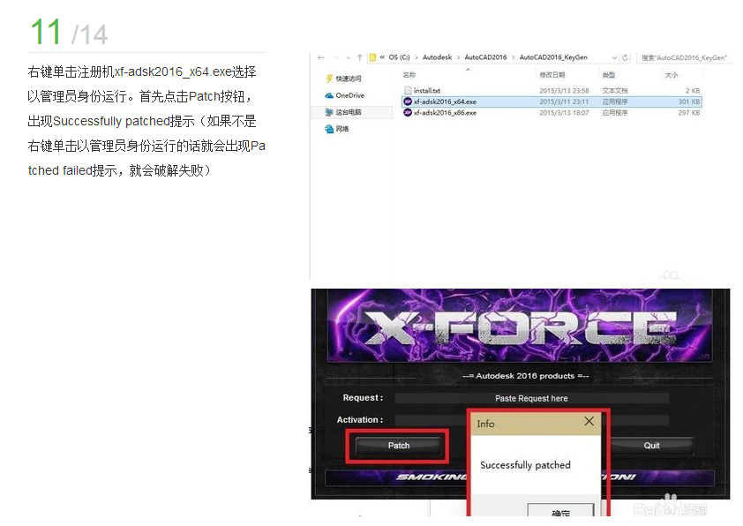Click the 297 KB size cell
This screenshot has width=743, height=526.
coord(689,113)
